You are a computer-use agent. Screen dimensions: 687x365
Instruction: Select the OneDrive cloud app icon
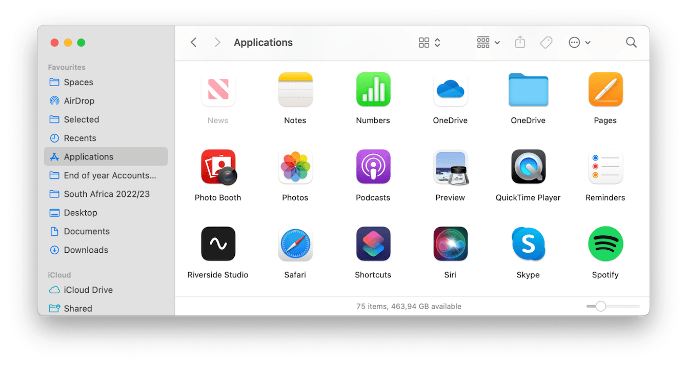pyautogui.click(x=450, y=90)
